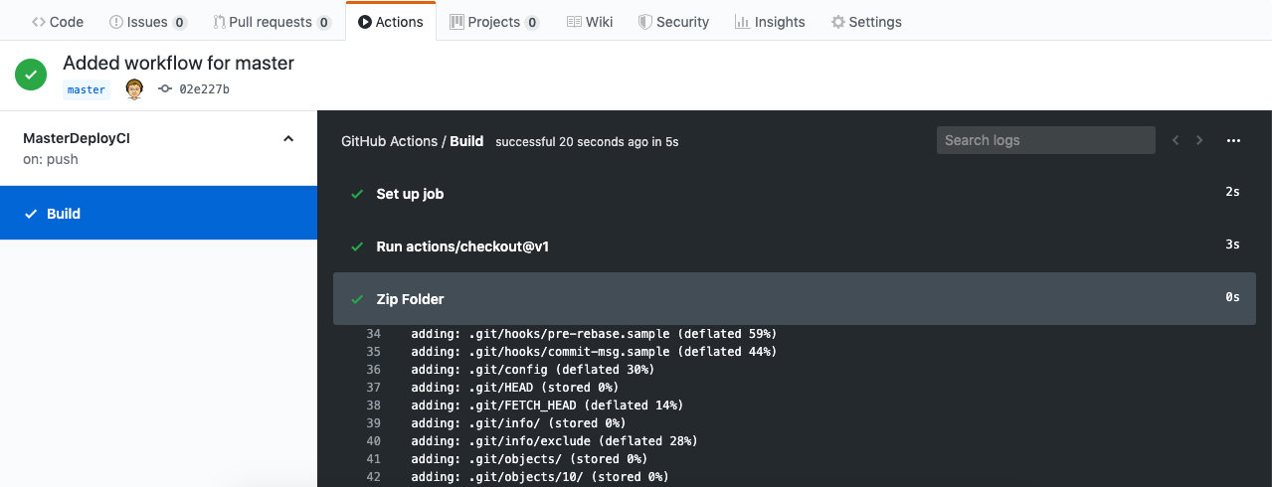The image size is (1272, 487).
Task: Go to previous search result arrow
Action: (x=1176, y=141)
